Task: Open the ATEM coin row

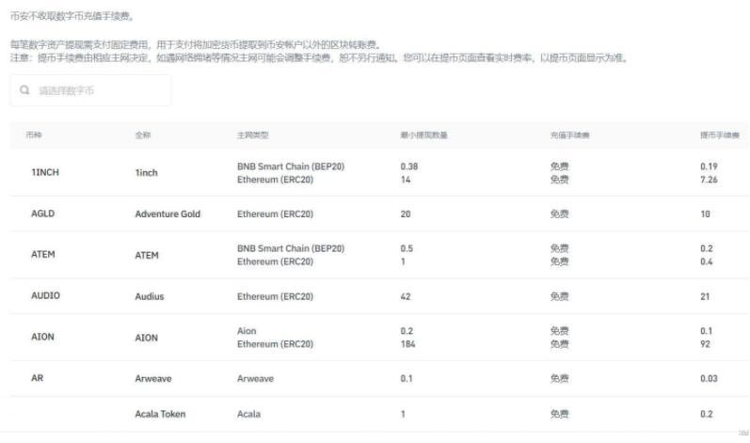Action: [43, 255]
